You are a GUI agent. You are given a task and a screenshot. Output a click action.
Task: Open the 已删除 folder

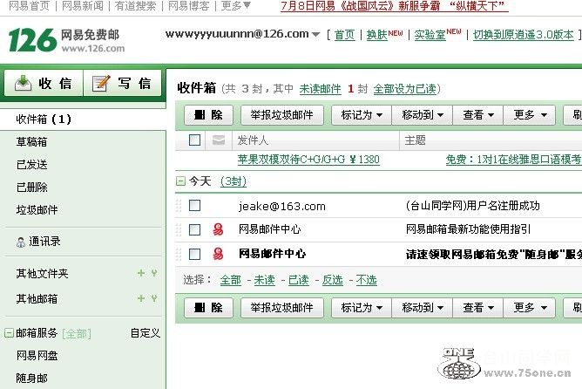(31, 188)
